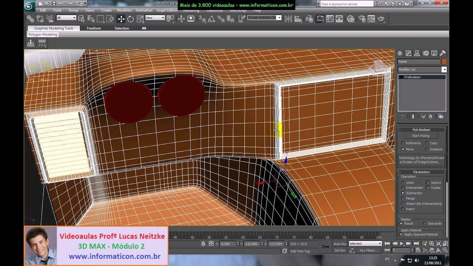
Task: Open the Key Filters button
Action: pyautogui.click(x=369, y=250)
